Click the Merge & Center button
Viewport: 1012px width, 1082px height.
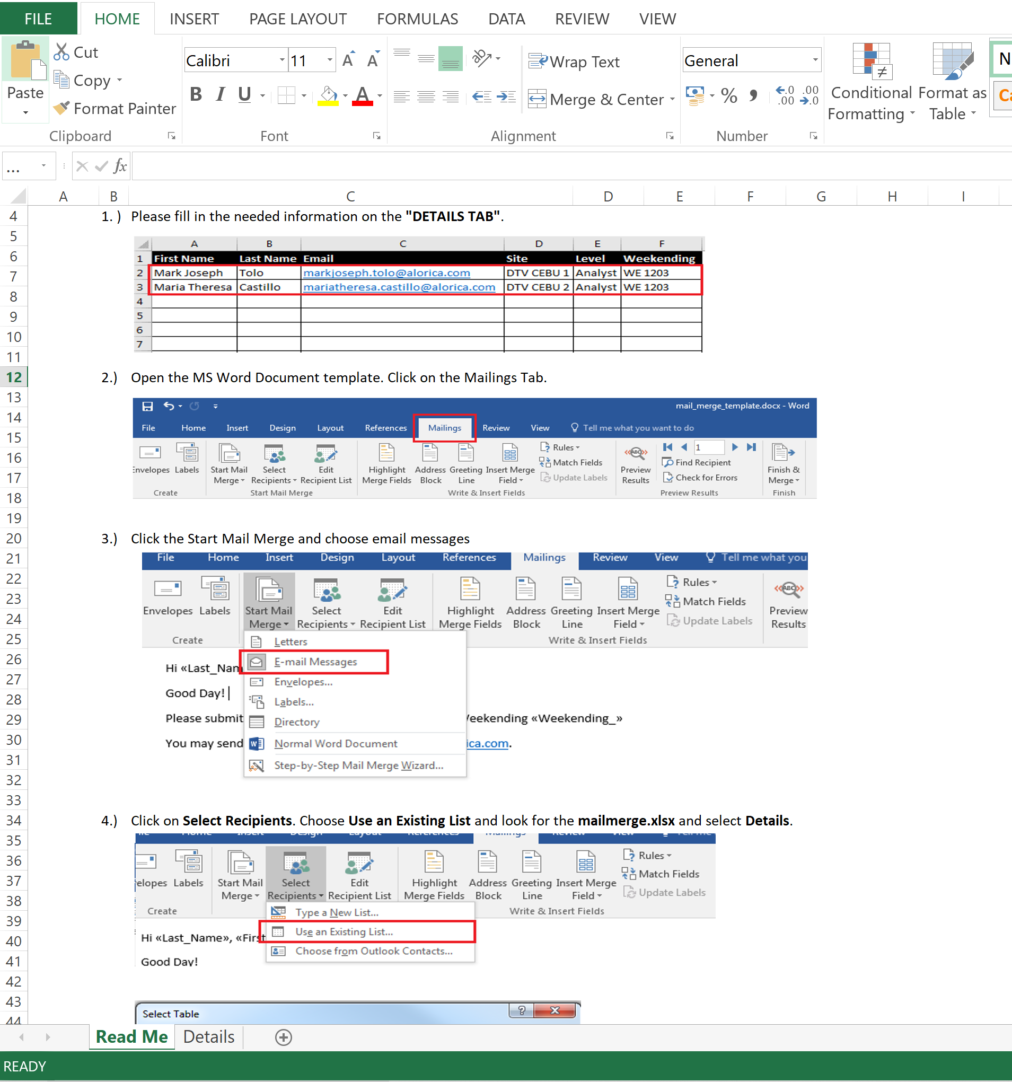click(595, 99)
